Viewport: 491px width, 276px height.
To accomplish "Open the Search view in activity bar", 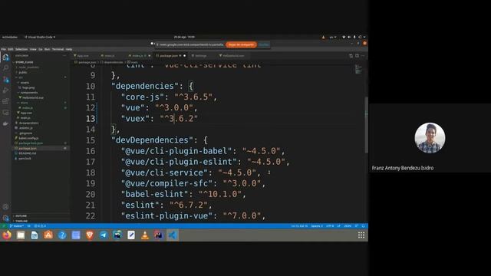I will point(5,68).
